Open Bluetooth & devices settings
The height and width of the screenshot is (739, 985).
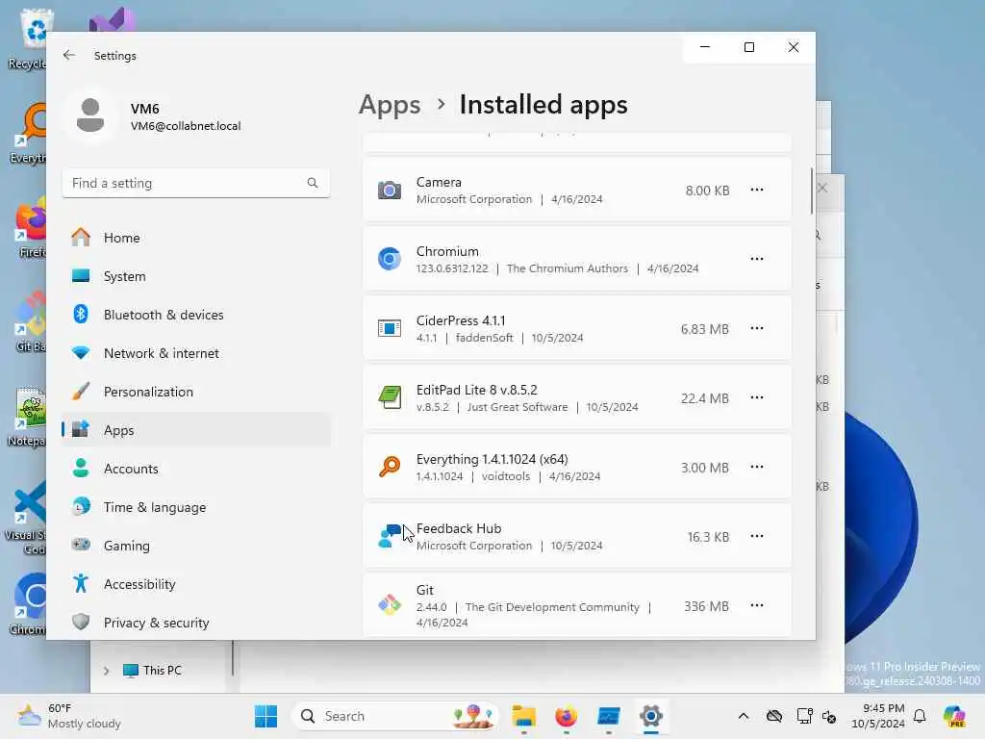tap(196, 315)
